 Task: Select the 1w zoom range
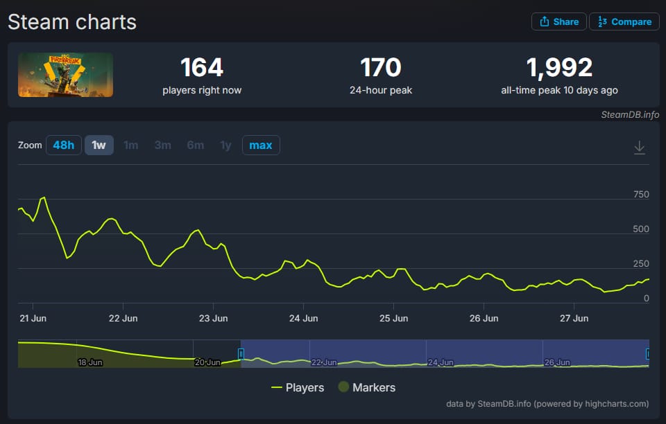coord(99,145)
